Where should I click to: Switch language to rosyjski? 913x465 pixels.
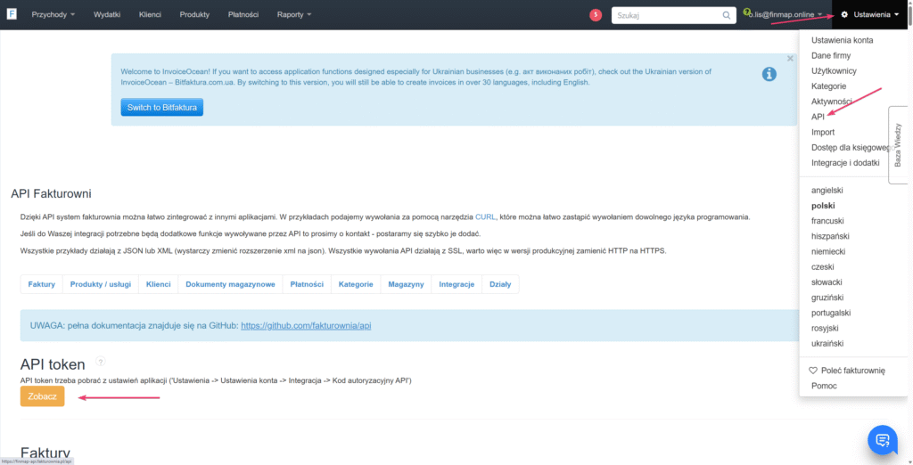pos(825,328)
